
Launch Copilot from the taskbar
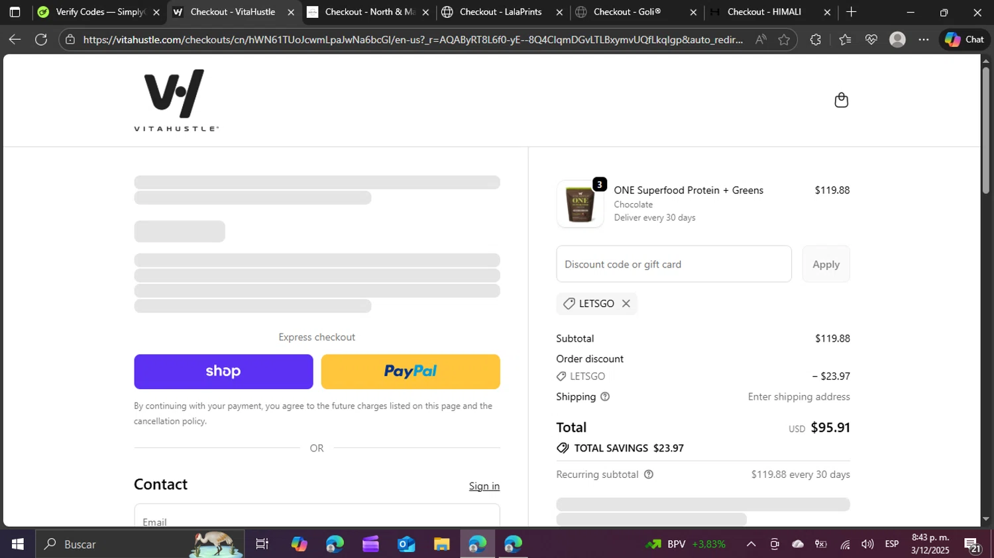[299, 544]
